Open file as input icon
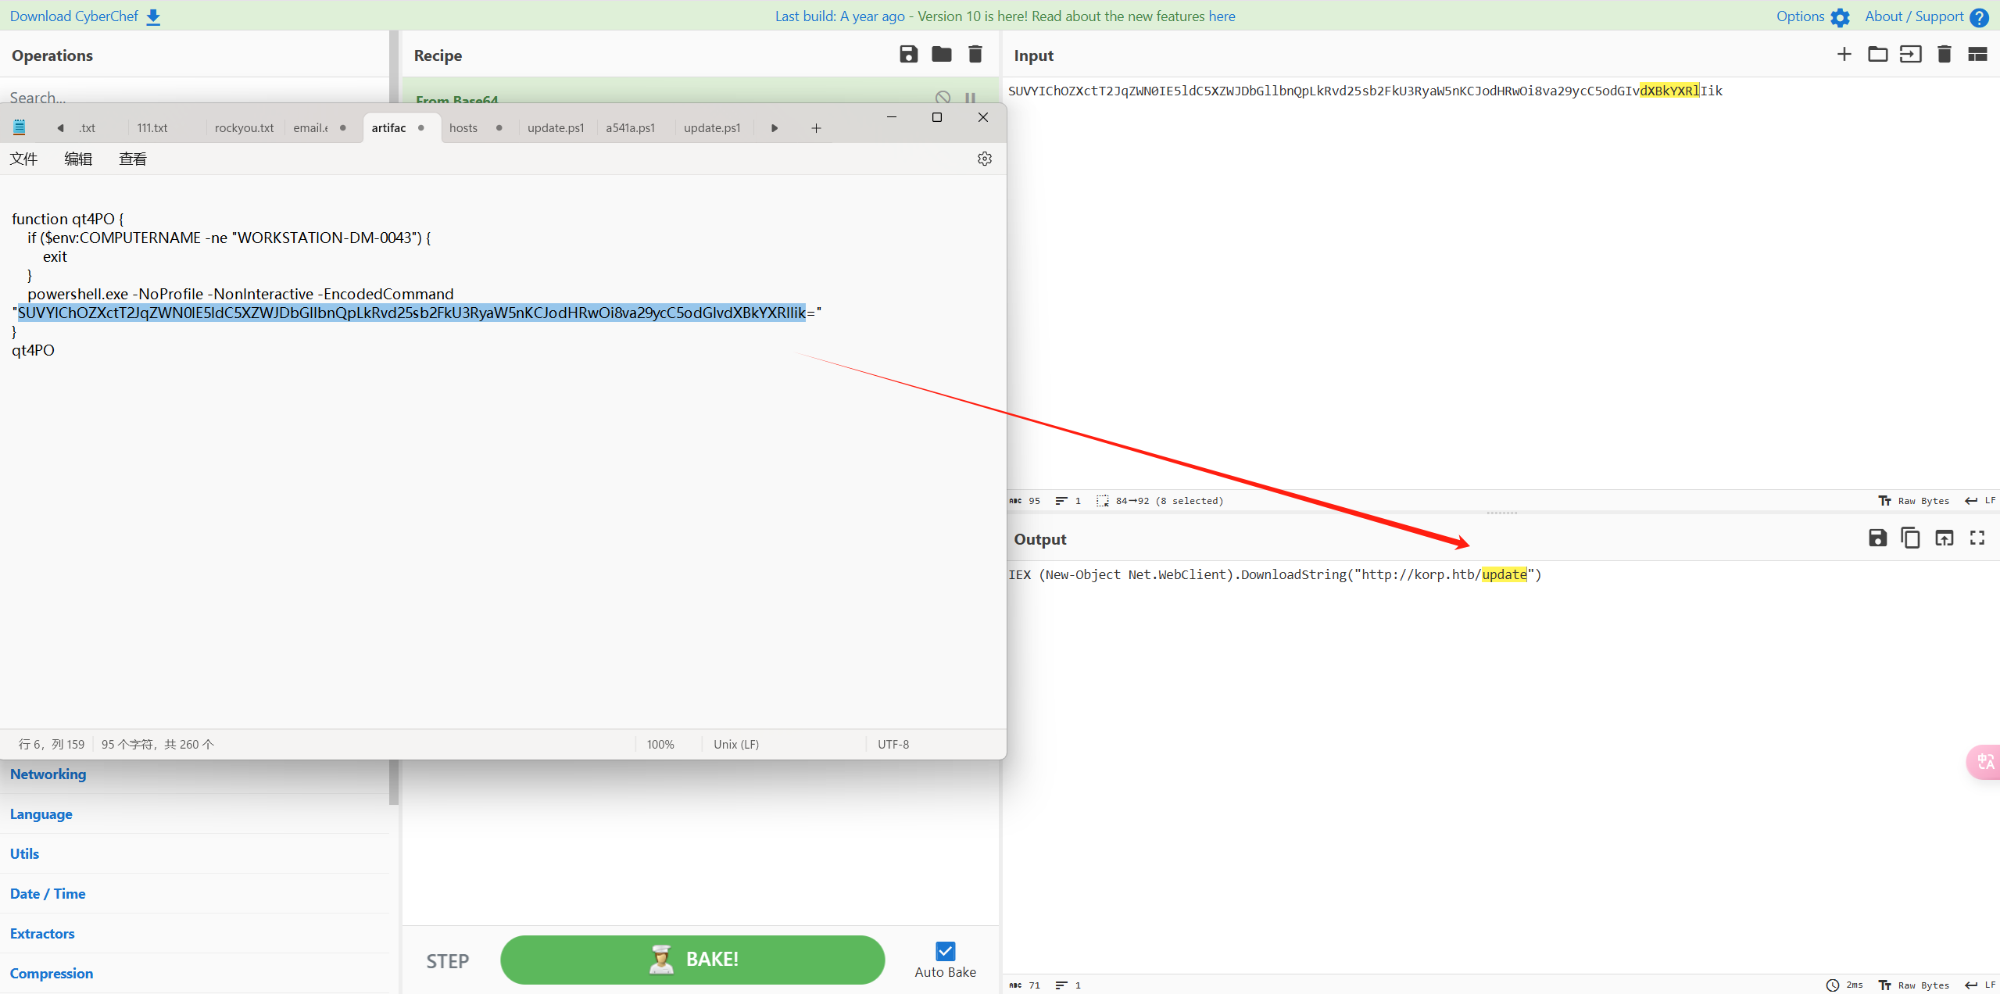Viewport: 2000px width, 994px height. 1911,54
